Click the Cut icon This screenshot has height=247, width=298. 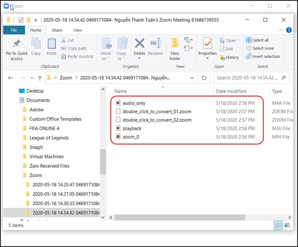point(64,40)
